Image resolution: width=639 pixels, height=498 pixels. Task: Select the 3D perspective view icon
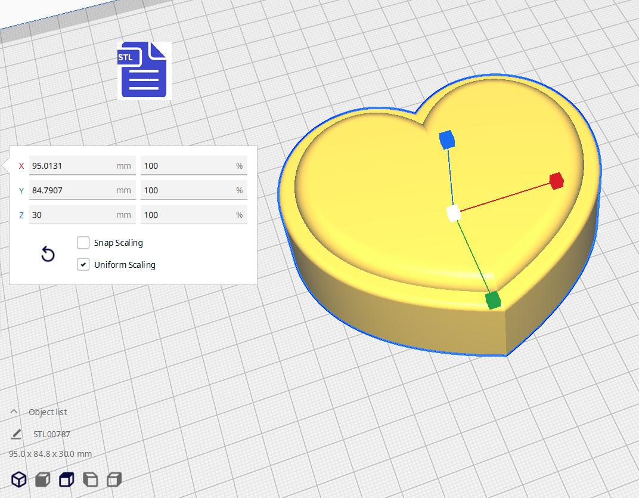click(19, 479)
